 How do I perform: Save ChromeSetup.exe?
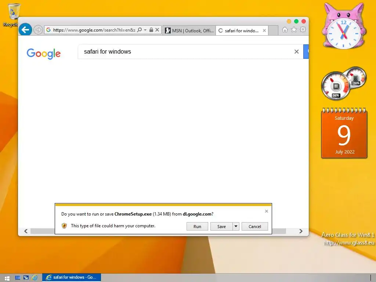(x=221, y=226)
